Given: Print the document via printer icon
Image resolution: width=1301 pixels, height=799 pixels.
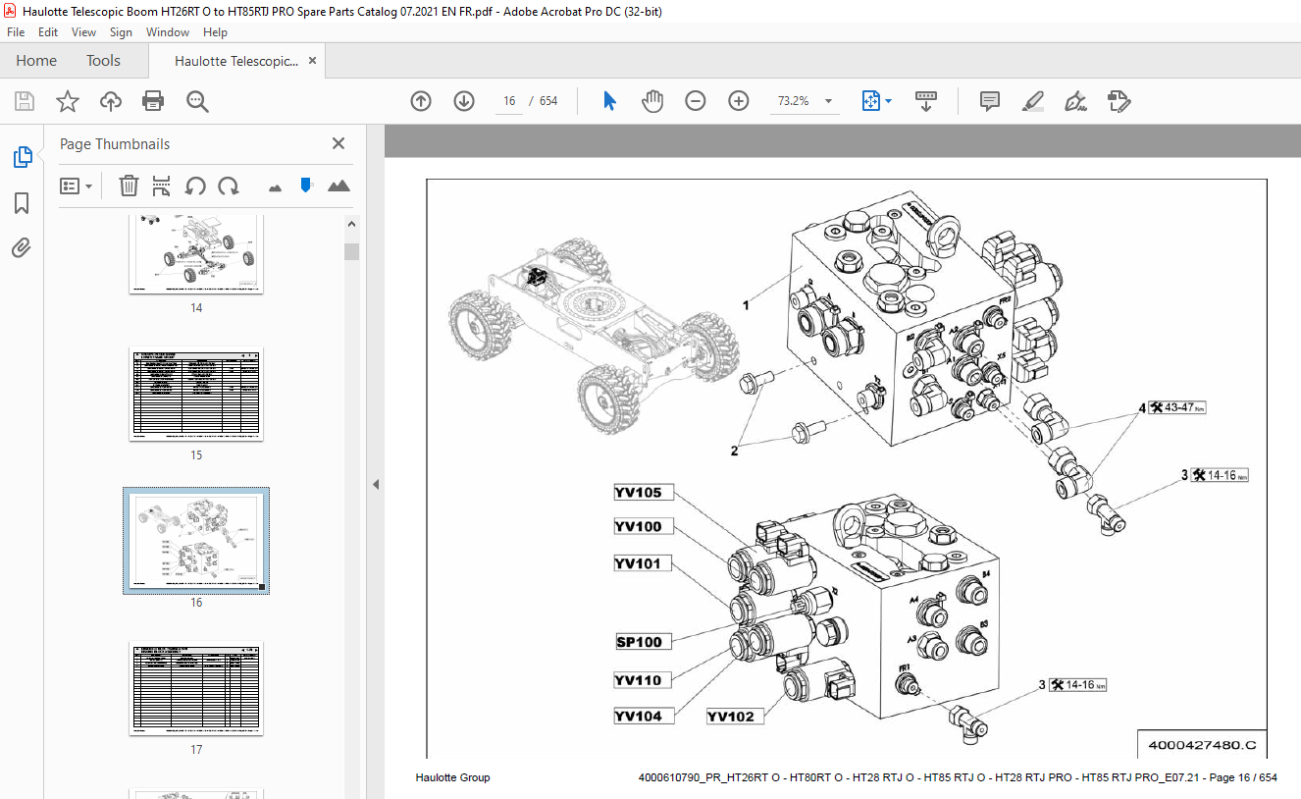Looking at the screenshot, I should tap(153, 101).
